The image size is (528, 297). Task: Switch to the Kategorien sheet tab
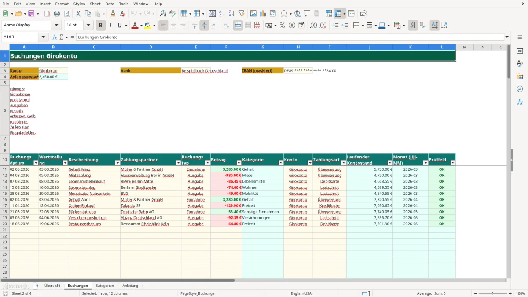105,286
